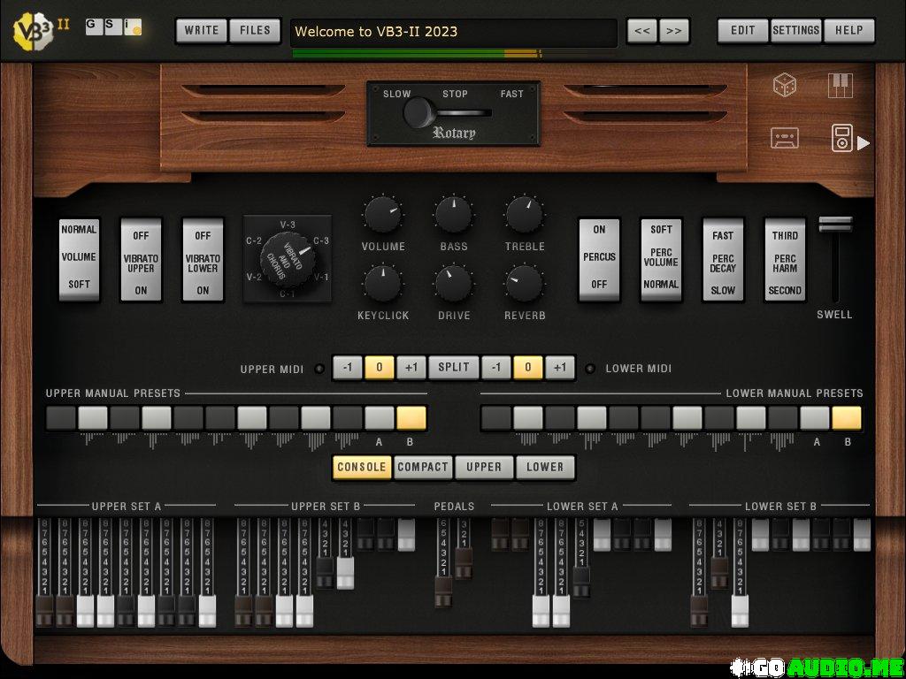Toggle the Vibrato Upper rocker switch
This screenshot has height=679, width=906.
(x=141, y=259)
